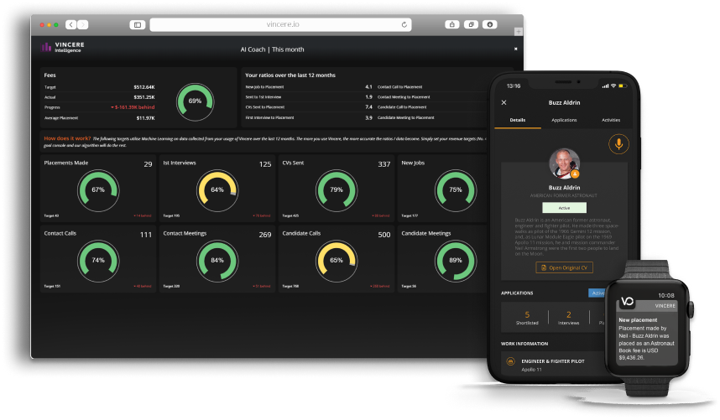Switch to the Applications tab on phone
This screenshot has width=720, height=420.
pyautogui.click(x=563, y=121)
